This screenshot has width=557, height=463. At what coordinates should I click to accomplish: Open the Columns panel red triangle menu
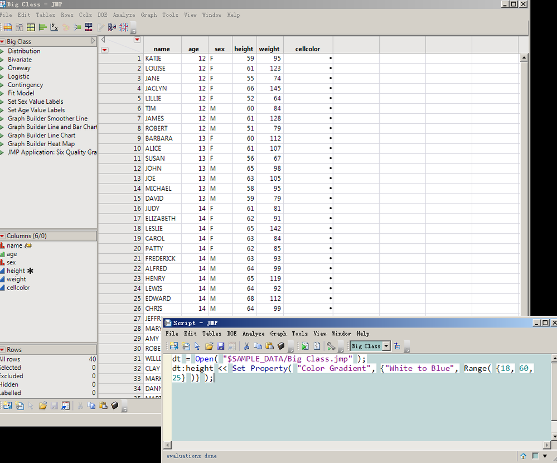point(3,236)
